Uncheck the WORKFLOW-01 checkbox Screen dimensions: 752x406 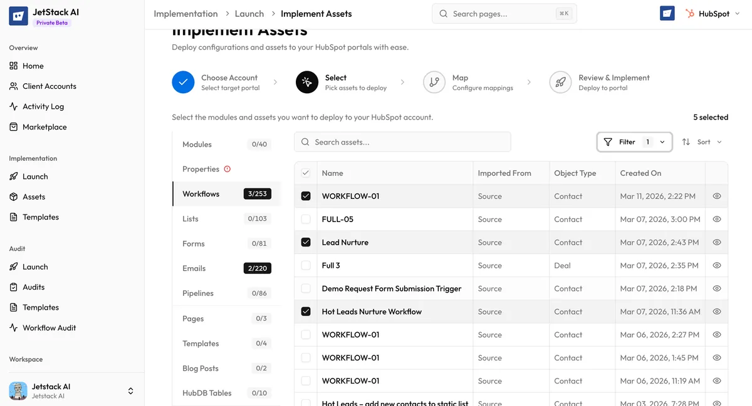(305, 196)
